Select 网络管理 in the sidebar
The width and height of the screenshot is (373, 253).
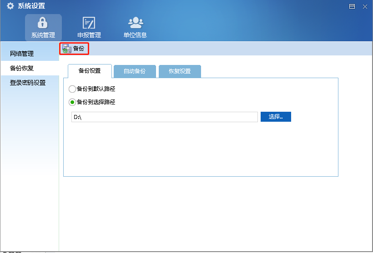click(x=30, y=54)
